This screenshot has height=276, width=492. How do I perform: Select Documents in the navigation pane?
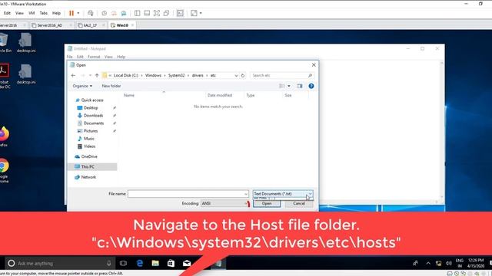pos(94,123)
